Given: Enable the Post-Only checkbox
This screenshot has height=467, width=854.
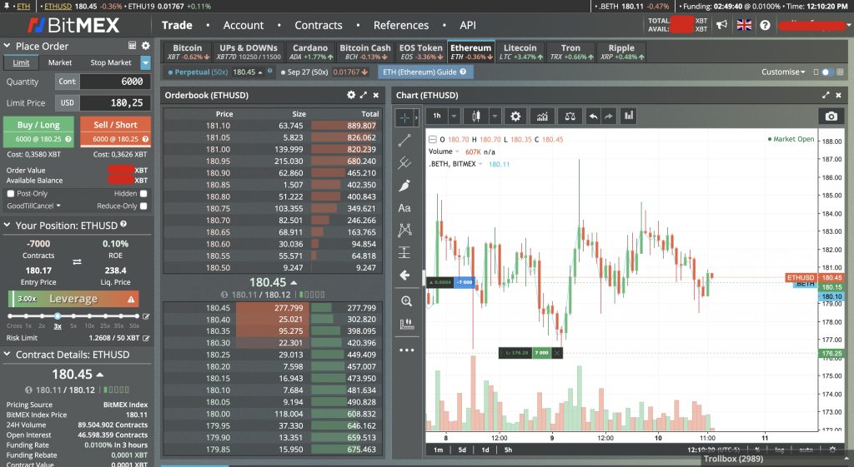Looking at the screenshot, I should 10,193.
